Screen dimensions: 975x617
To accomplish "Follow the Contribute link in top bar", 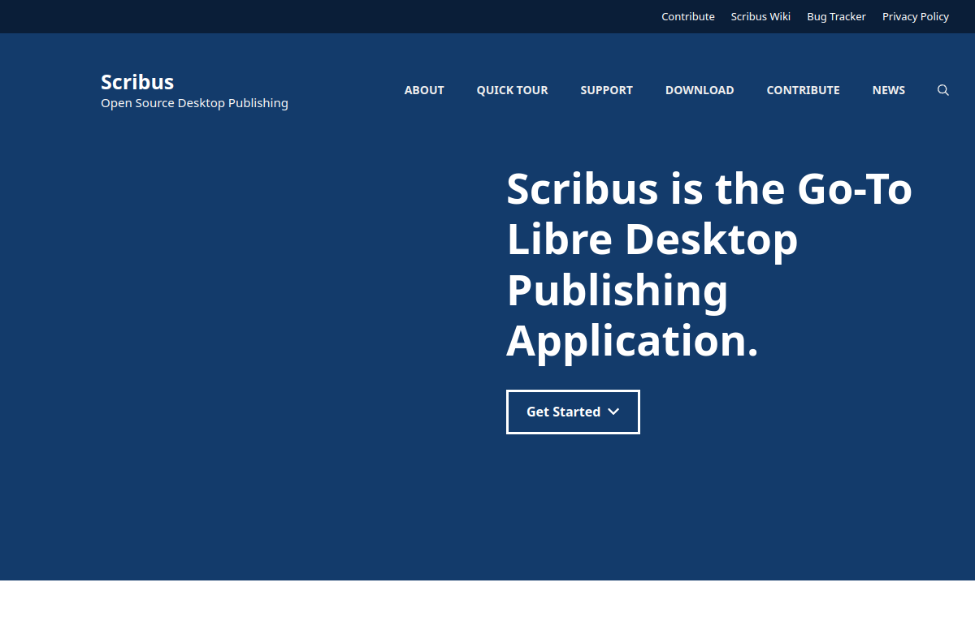I will [688, 16].
